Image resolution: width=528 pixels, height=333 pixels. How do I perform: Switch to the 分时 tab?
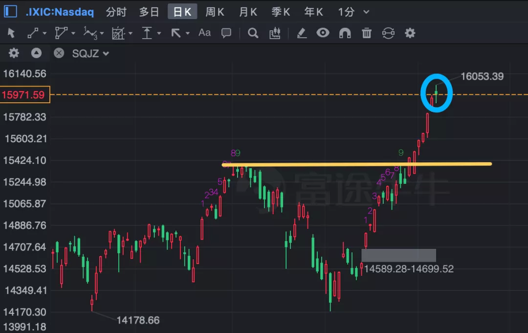(x=116, y=12)
